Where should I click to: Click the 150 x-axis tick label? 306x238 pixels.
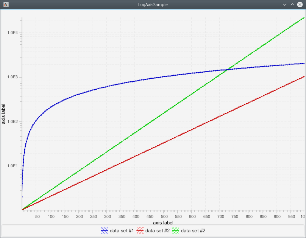click(65, 216)
